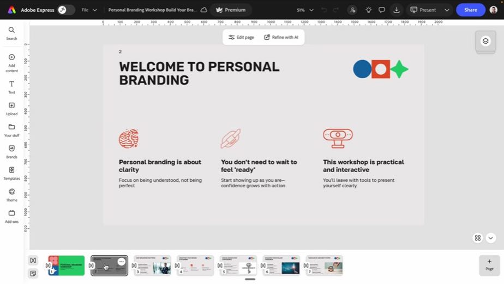Select page 3 thumbnail

152,265
